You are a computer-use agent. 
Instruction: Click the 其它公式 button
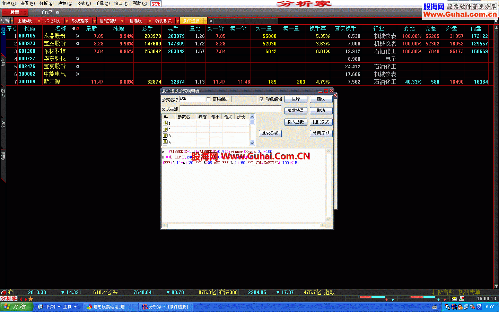[270, 133]
